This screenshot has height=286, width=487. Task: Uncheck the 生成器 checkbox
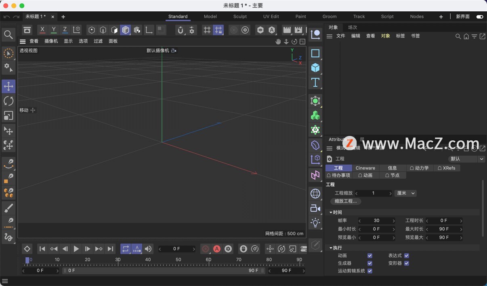pos(369,263)
